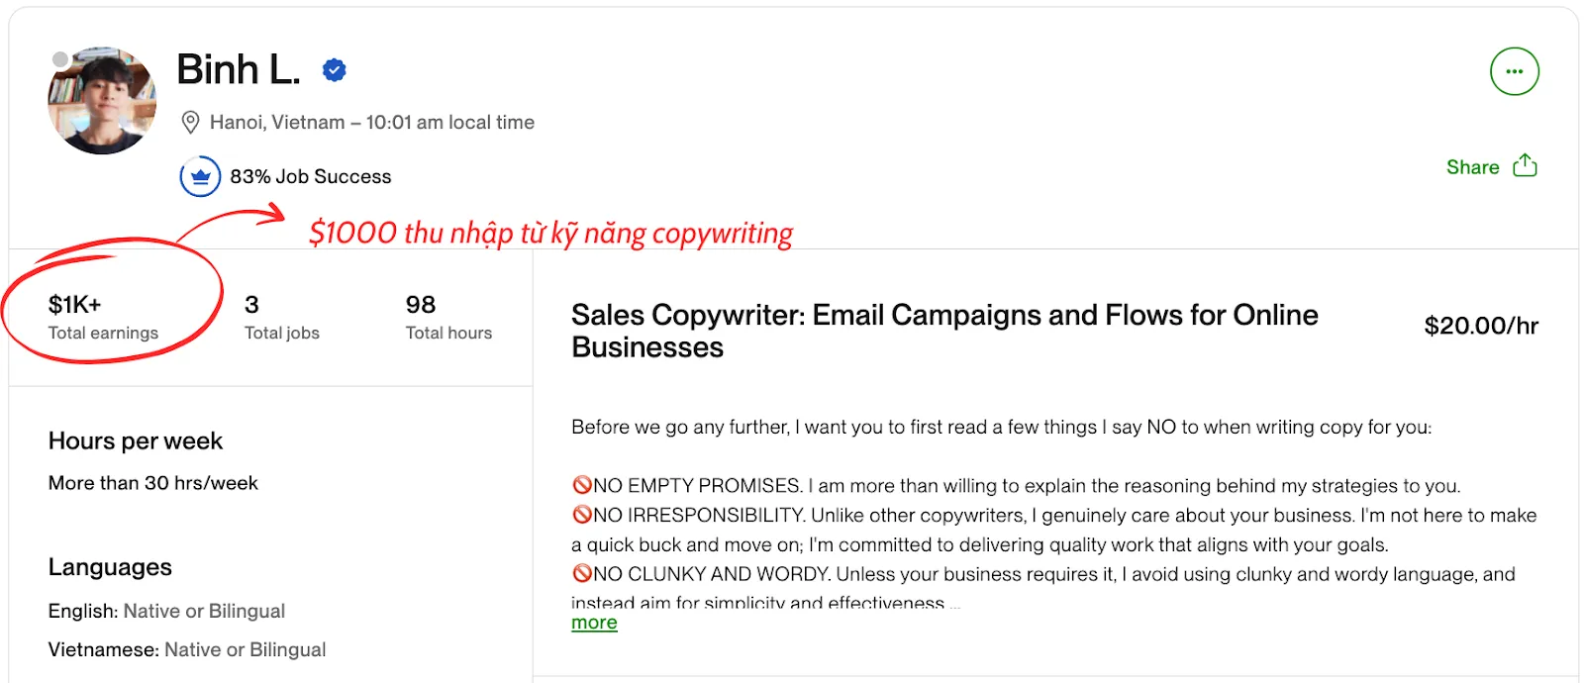Open Binh L. profile photo

(102, 100)
